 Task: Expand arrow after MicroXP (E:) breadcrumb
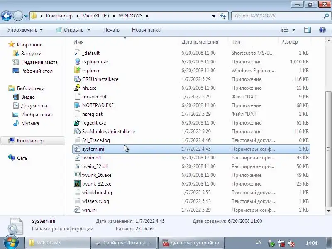pyautogui.click(x=114, y=16)
